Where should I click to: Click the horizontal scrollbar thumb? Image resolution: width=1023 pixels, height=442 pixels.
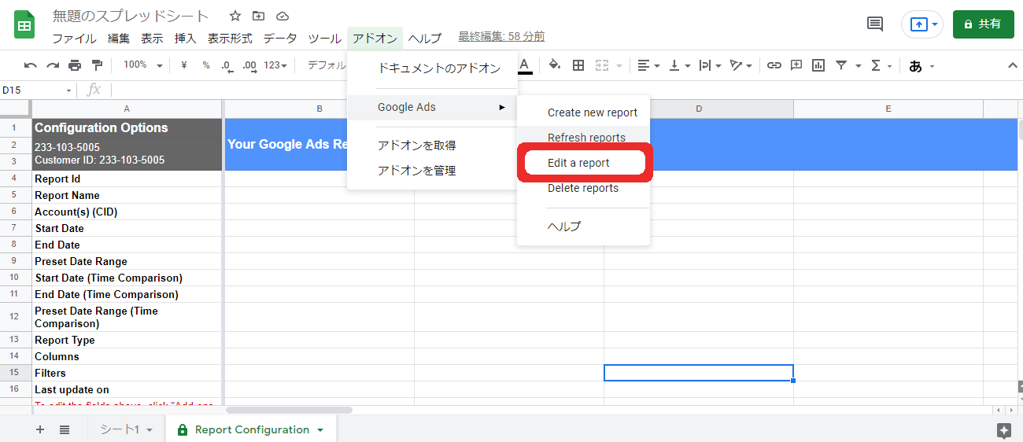click(289, 410)
